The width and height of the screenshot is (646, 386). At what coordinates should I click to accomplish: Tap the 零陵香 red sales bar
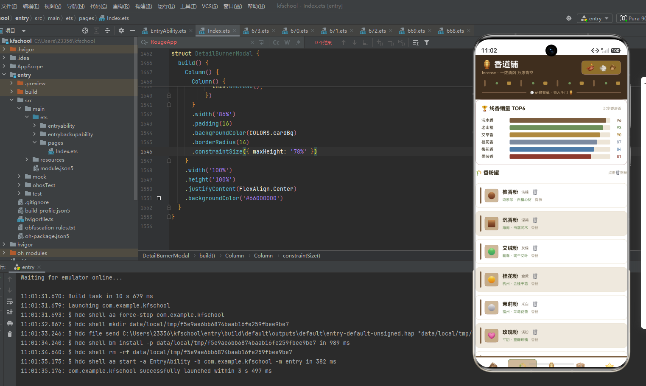tap(550, 157)
